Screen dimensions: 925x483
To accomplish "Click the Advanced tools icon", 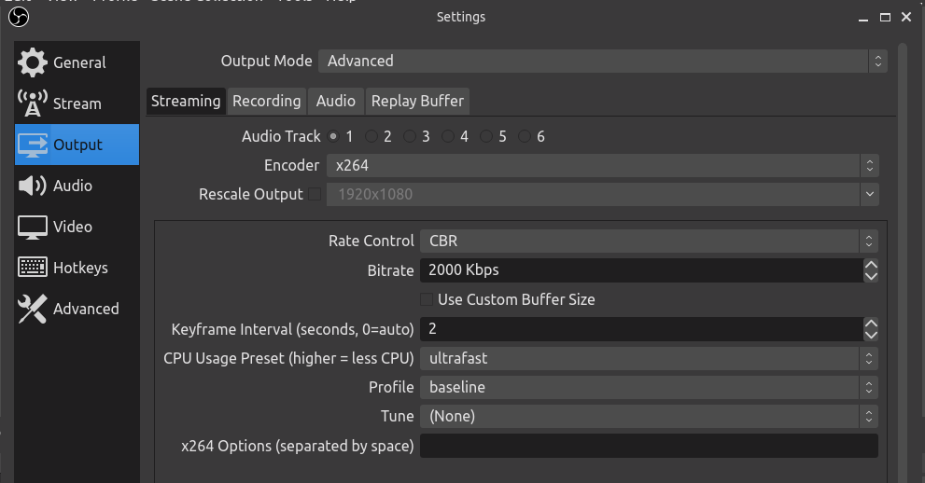I will tap(33, 309).
